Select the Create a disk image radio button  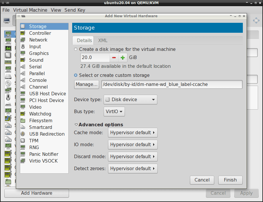(x=75, y=49)
